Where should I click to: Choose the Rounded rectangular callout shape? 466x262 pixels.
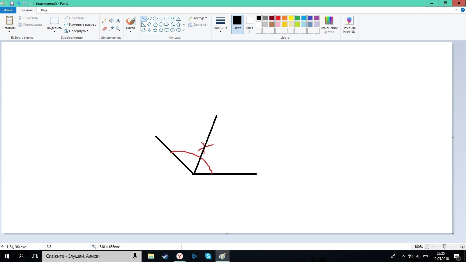(x=167, y=30)
